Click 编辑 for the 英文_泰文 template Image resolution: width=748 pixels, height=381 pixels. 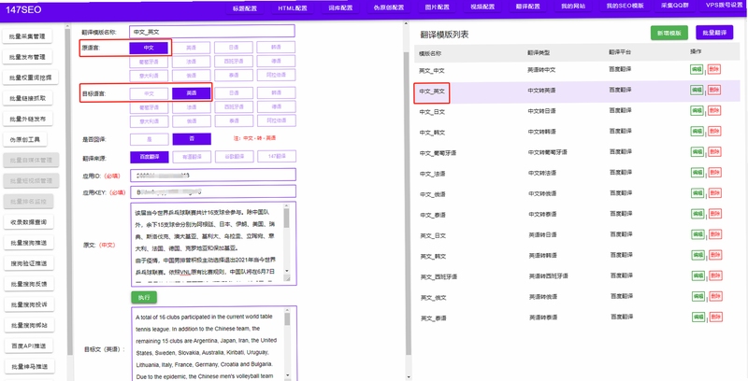[x=698, y=317]
